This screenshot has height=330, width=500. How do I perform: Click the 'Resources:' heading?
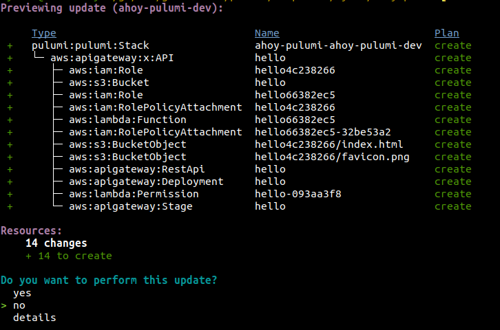pos(31,231)
